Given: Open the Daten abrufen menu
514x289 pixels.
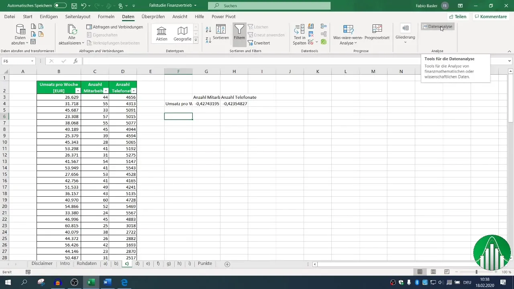Looking at the screenshot, I should pyautogui.click(x=20, y=35).
